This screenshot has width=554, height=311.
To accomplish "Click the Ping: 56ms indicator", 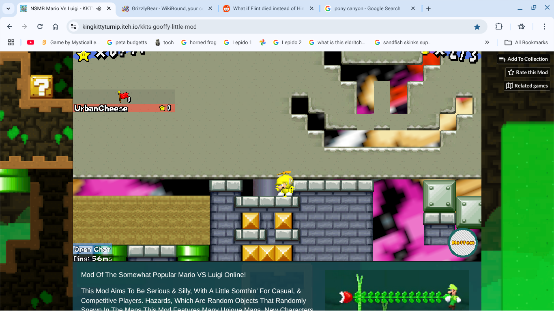I will (93, 258).
